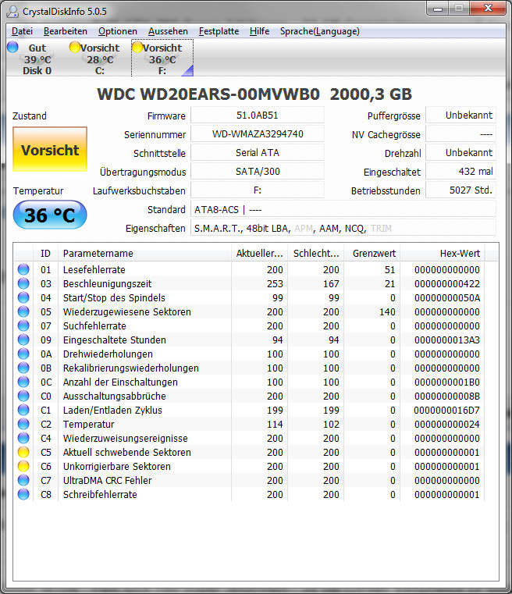Select drive C: tab at 28 °C

click(100, 59)
